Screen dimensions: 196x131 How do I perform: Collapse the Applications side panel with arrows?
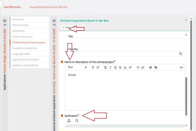coord(5,25)
